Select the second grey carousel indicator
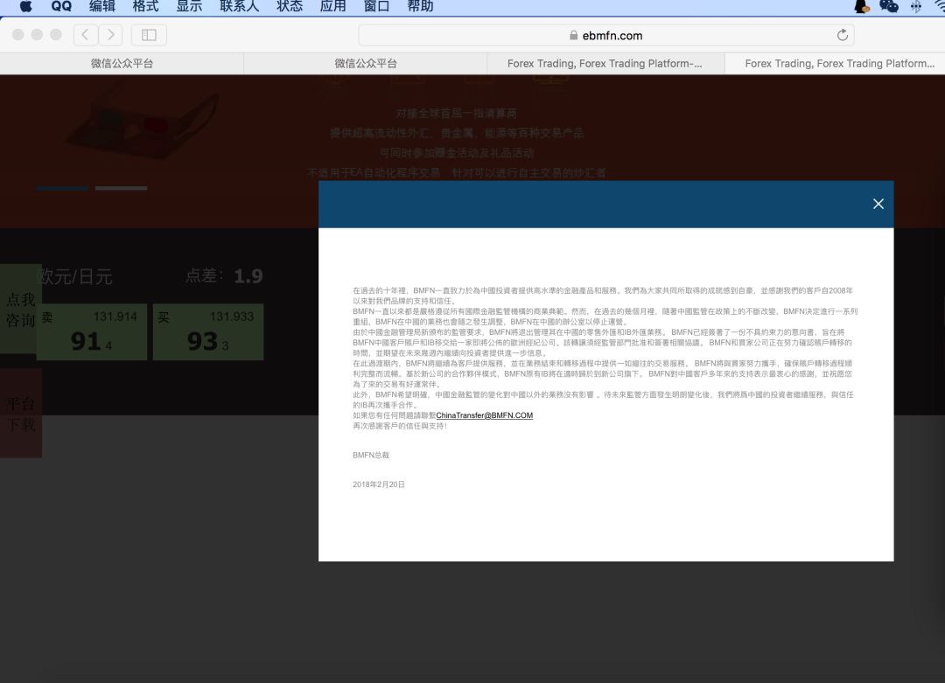The height and width of the screenshot is (683, 945). click(x=121, y=189)
